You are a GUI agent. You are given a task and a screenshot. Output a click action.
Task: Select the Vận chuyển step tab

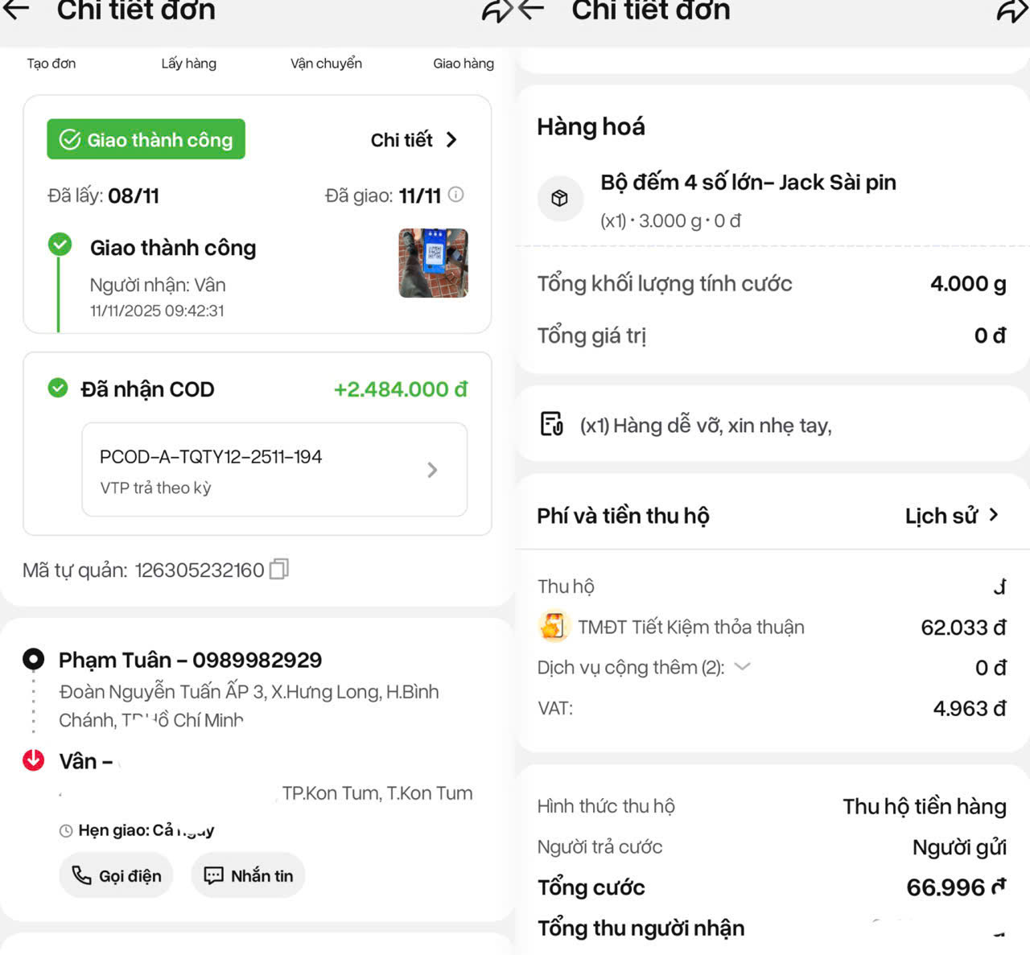[326, 64]
